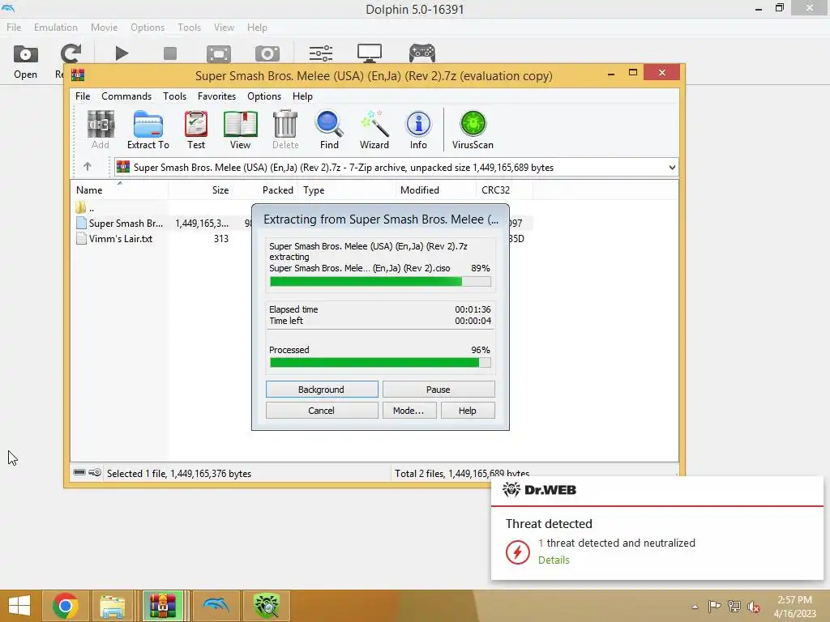Click the disk icon in WinRAR status bar
Image resolution: width=830 pixels, height=622 pixels.
pyautogui.click(x=79, y=472)
